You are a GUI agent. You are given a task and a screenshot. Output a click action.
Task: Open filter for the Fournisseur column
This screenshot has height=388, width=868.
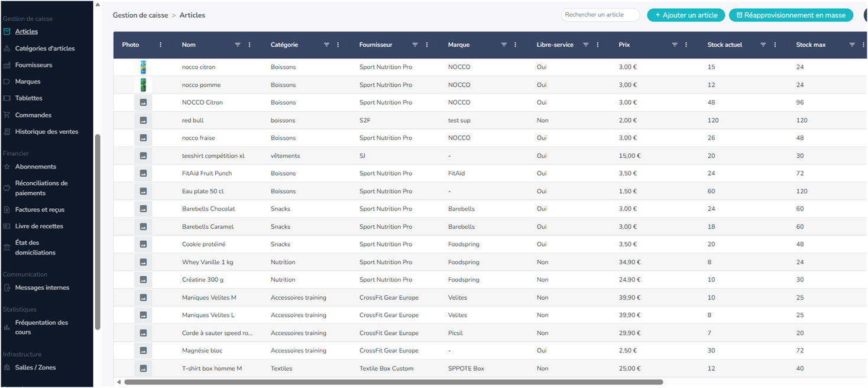click(415, 45)
